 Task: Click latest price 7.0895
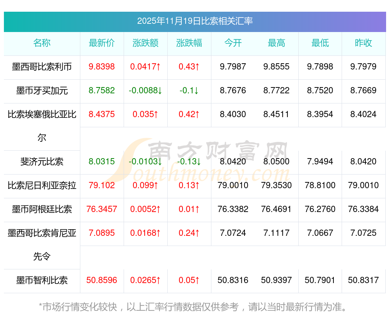coord(101,233)
